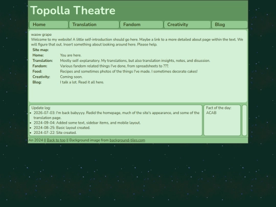Click the 'Blog:' site map label

click(x=37, y=82)
